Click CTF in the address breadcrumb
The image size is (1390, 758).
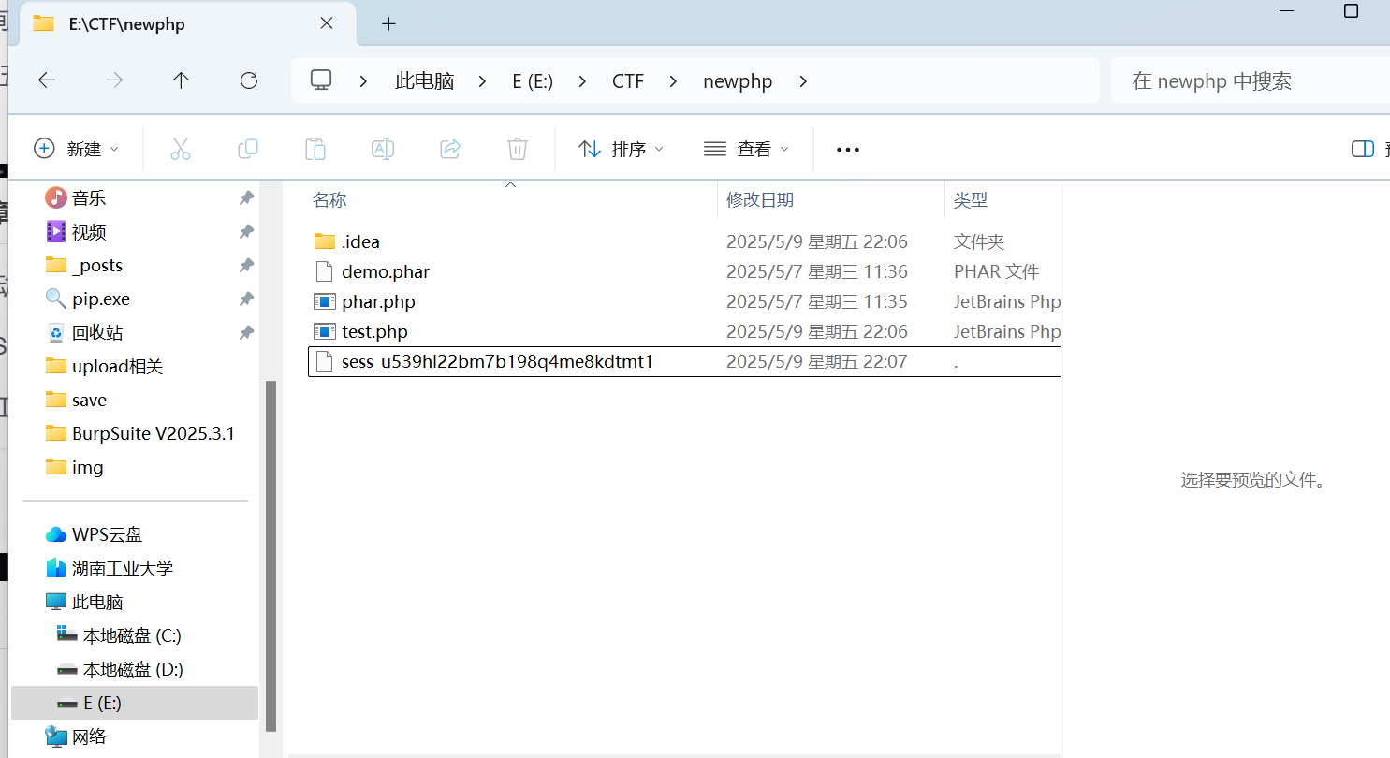pos(628,81)
